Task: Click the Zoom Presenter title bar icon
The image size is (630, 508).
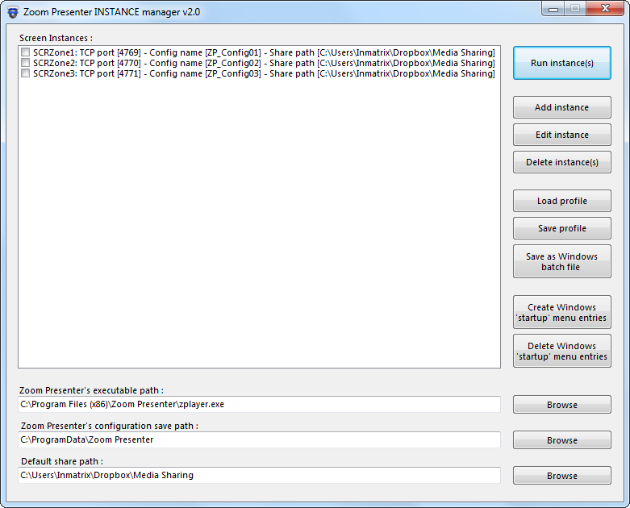Action: 13,12
